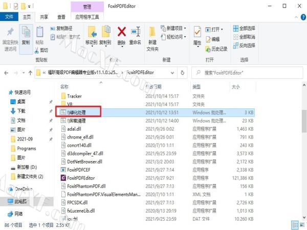Open Documents in the navigation pane

coord(18,120)
